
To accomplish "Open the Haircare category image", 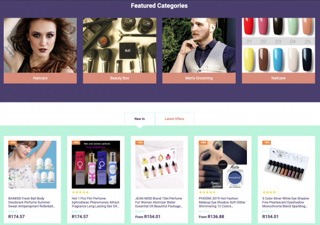I will (x=40, y=45).
